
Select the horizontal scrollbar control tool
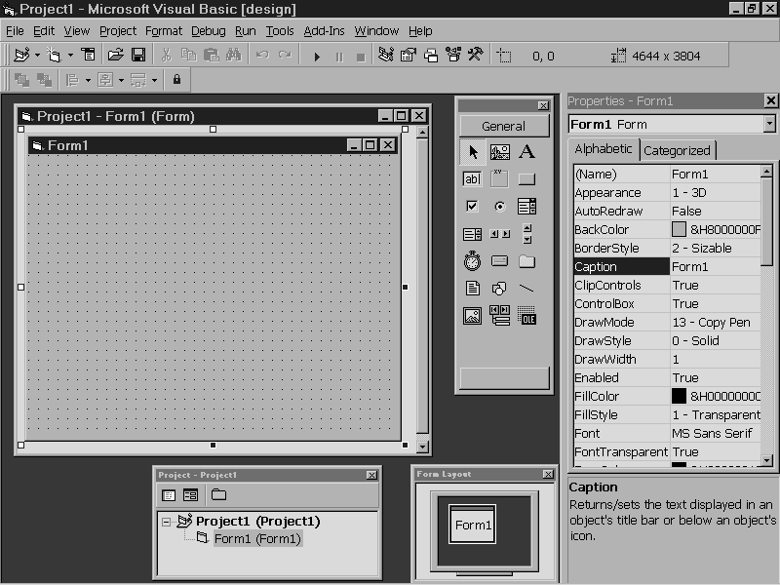[x=499, y=234]
